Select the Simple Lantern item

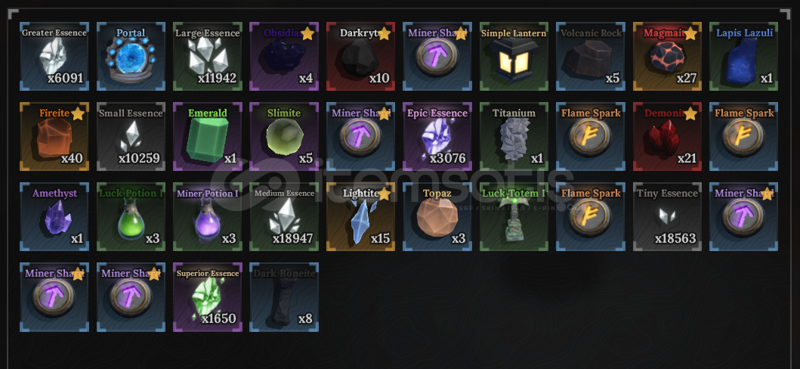point(514,56)
